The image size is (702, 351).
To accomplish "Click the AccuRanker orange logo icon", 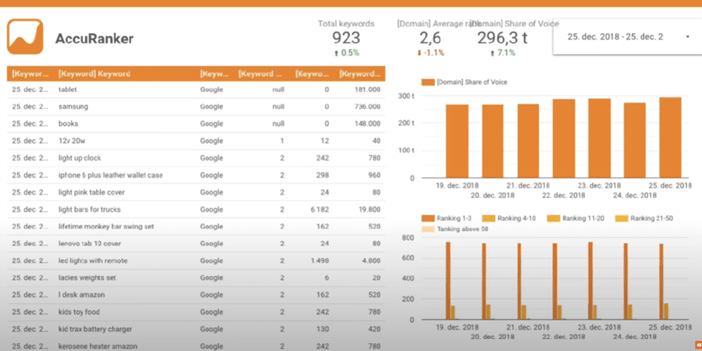I will click(25, 37).
